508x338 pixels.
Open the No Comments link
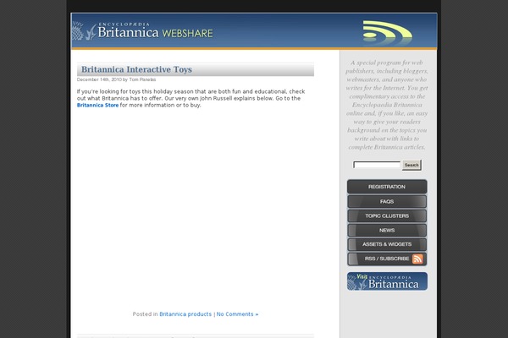point(237,314)
